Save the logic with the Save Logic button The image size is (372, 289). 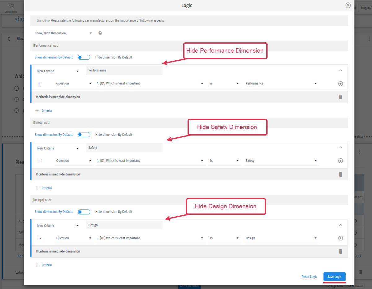click(x=334, y=277)
